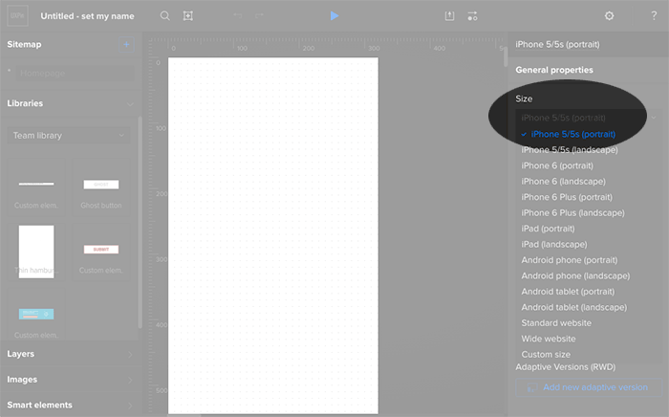669x417 pixels.
Task: Click the white canvas artboard
Action: click(x=273, y=235)
